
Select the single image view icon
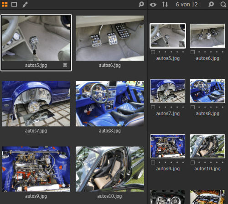[14, 5]
